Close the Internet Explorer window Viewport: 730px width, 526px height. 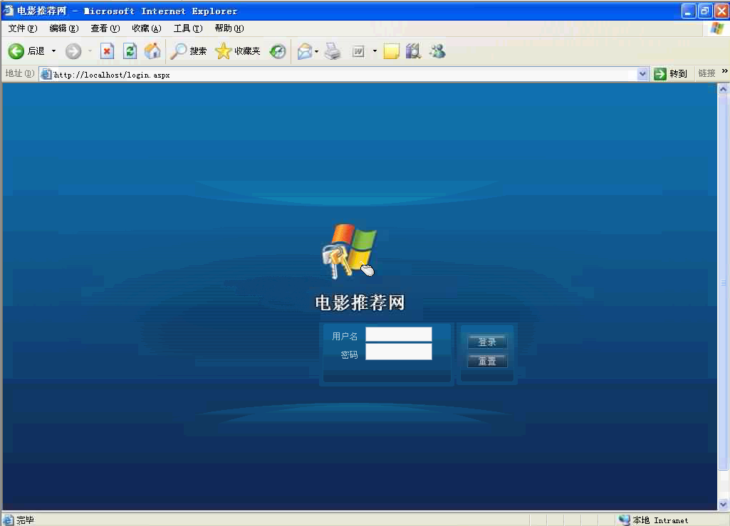tap(721, 11)
